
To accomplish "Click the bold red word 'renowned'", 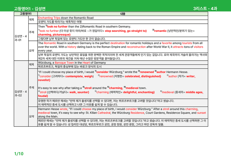I will point(147,72).
